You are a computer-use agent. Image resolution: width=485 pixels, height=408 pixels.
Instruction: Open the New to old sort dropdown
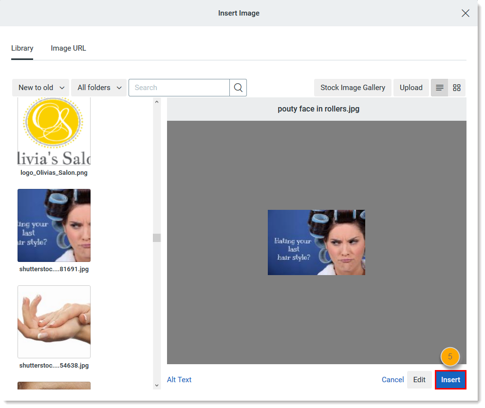[40, 88]
